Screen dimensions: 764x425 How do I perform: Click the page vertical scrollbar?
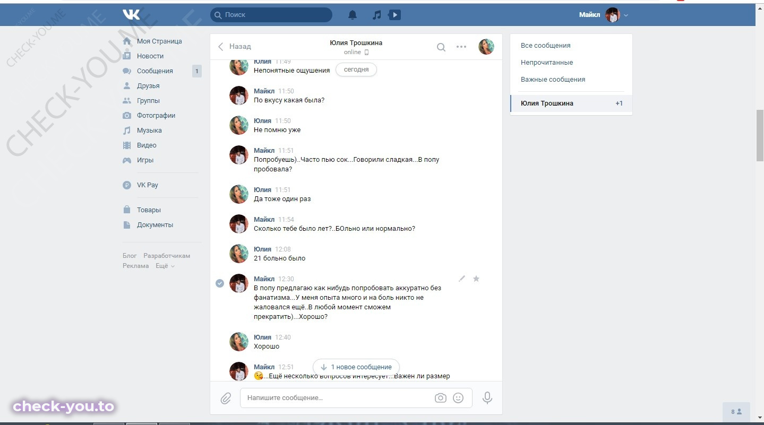(x=760, y=135)
